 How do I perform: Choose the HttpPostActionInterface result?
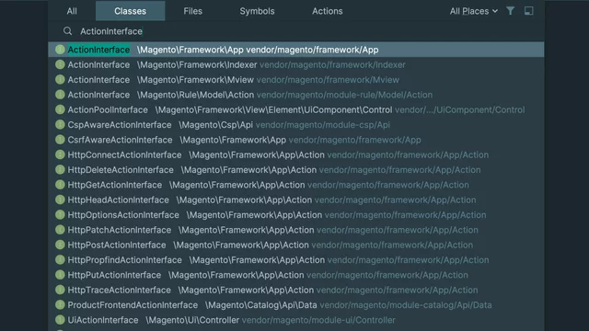[x=296, y=245]
